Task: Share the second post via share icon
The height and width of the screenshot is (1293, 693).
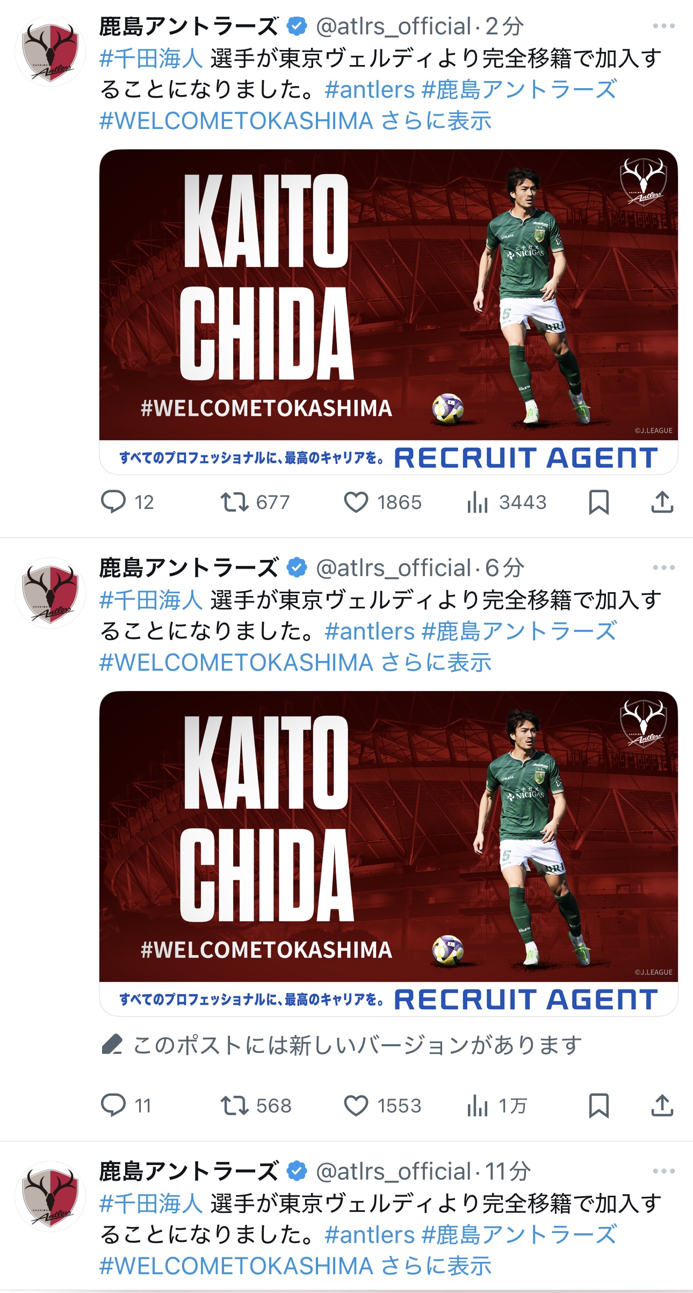Action: (662, 1106)
